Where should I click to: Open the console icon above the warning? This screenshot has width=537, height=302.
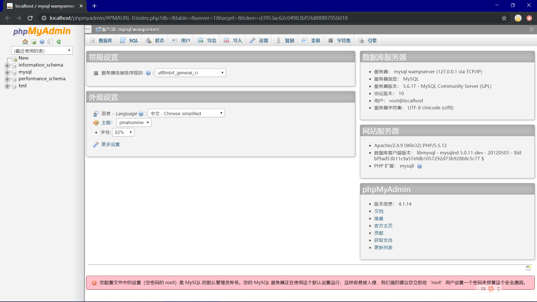pos(528,268)
